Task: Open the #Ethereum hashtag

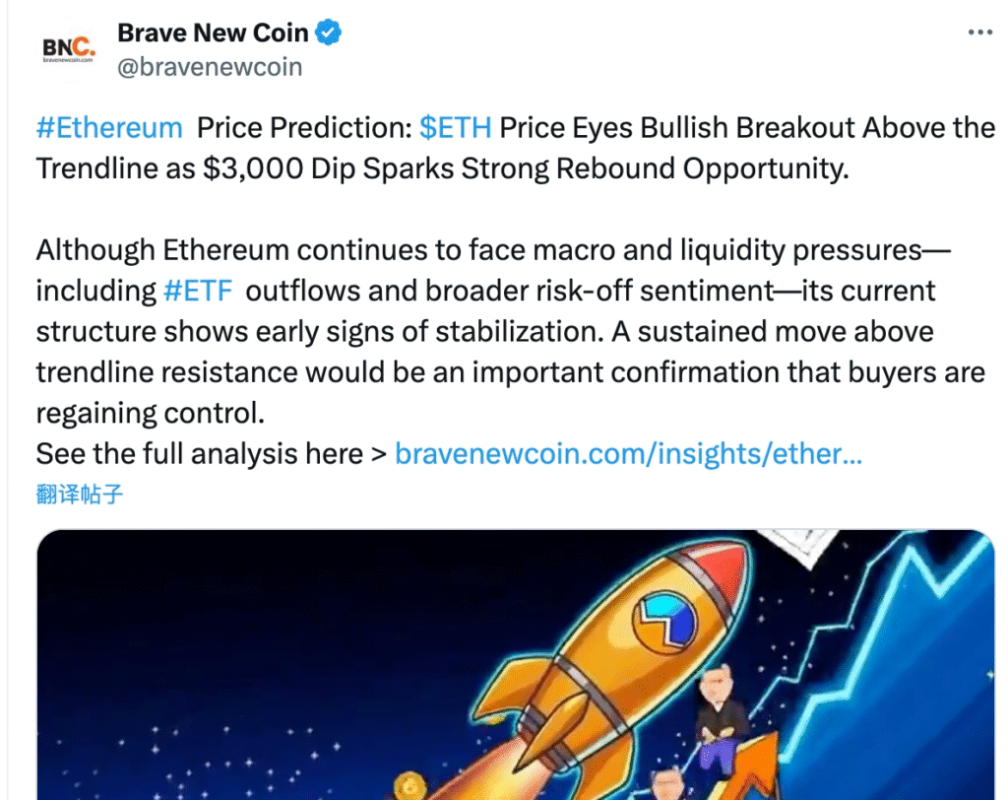Action: point(107,127)
